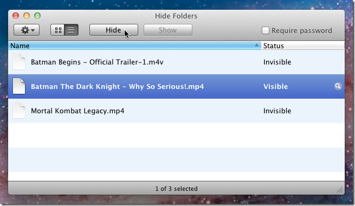Sort by the Name column header
Screen dimensions: 355x206
[134, 46]
